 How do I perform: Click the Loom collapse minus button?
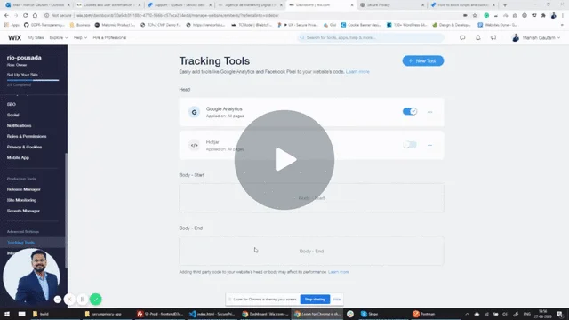coord(57,300)
